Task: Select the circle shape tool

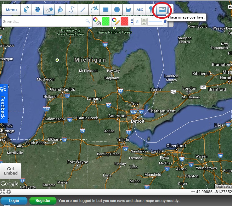Action: (117, 10)
